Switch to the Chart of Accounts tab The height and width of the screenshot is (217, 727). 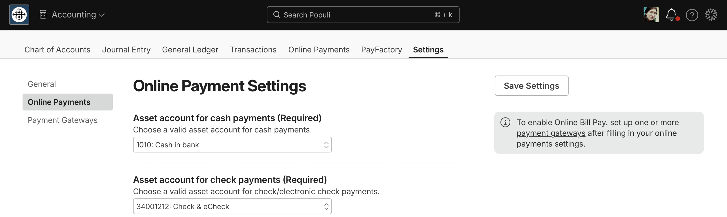click(57, 50)
